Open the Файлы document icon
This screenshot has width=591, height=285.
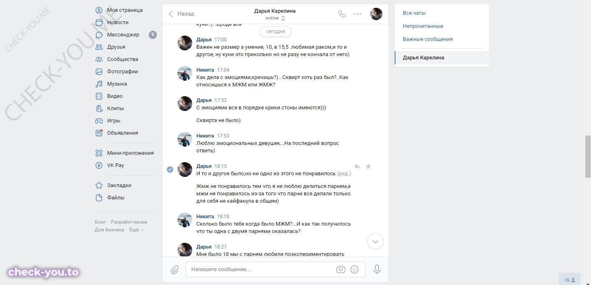point(99,198)
